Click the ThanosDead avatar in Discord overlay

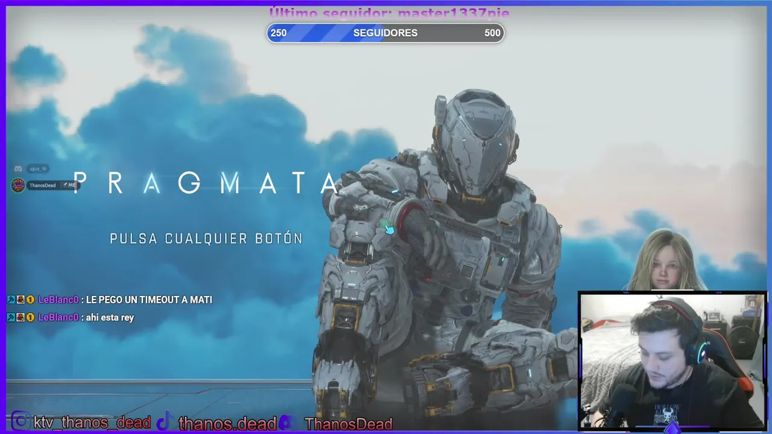click(18, 185)
